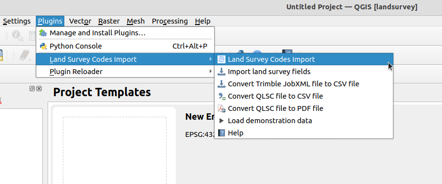
Task: Click the Convert QLSC to CSV icon
Action: pyautogui.click(x=222, y=96)
